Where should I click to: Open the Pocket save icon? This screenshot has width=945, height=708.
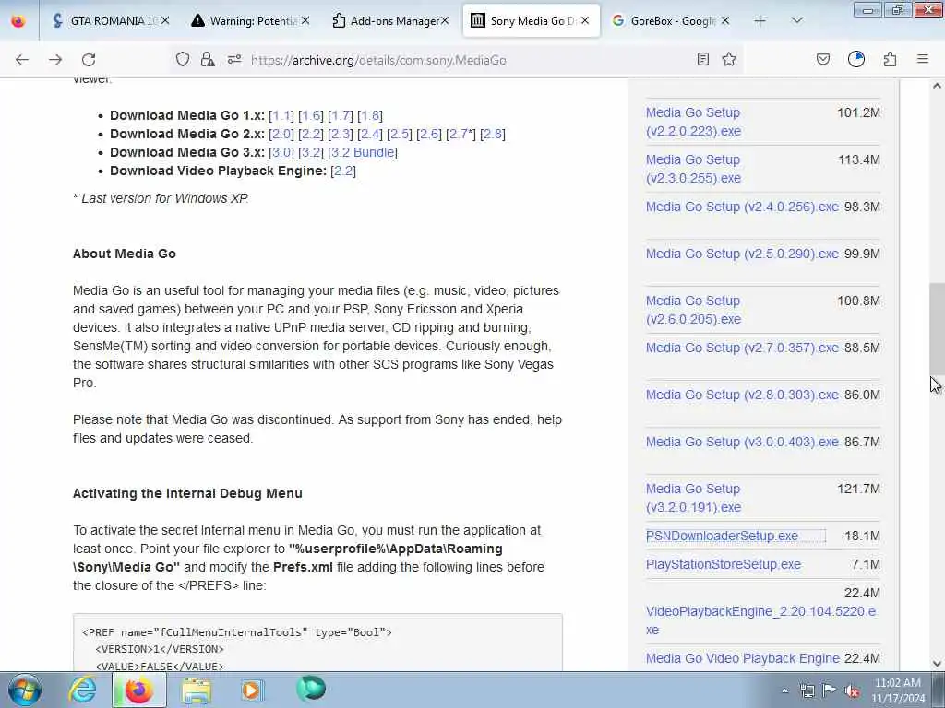point(823,59)
